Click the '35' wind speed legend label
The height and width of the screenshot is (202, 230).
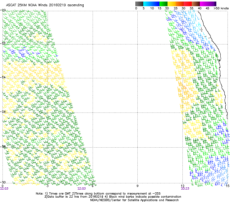pyautogui.click(x=191, y=8)
